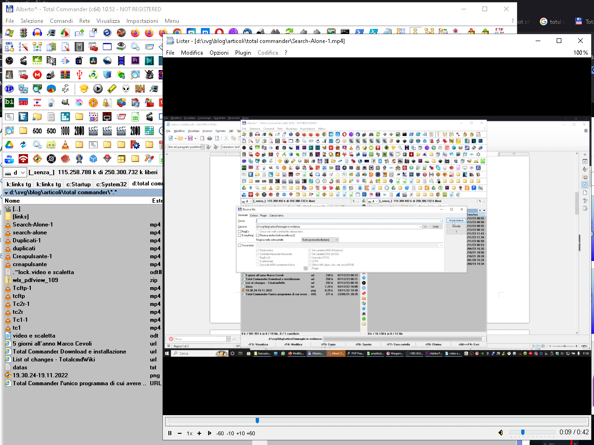Open the Plugin menu in Lister
This screenshot has width=594, height=445.
click(x=243, y=53)
